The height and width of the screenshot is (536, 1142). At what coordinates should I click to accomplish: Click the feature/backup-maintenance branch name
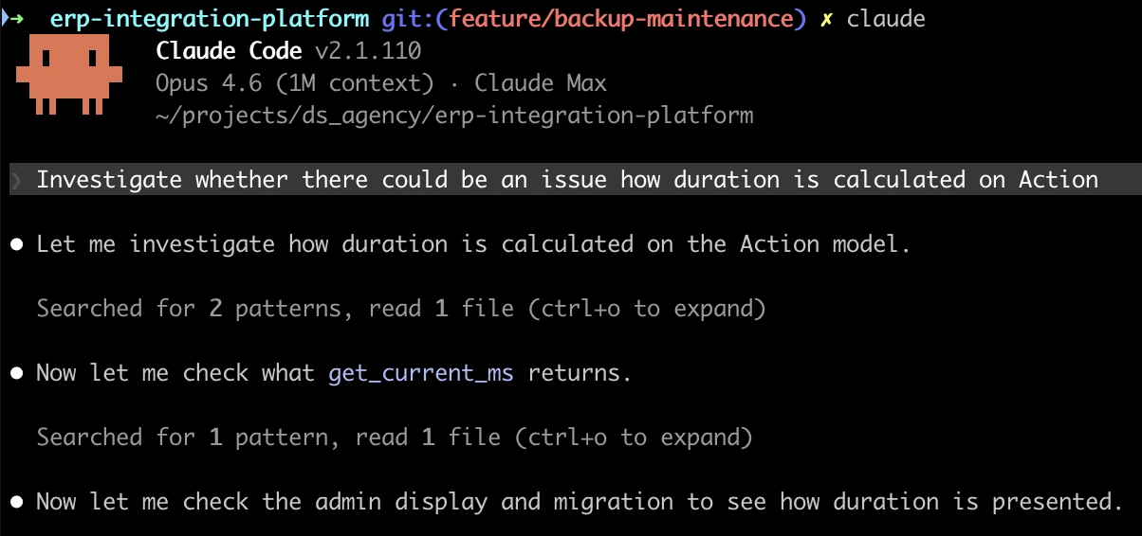pos(619,19)
